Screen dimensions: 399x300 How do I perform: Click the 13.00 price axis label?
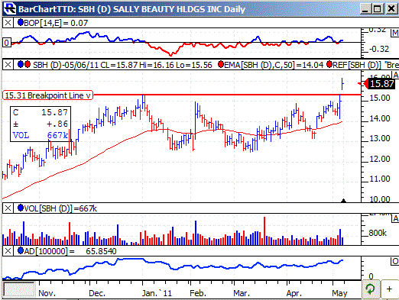click(x=380, y=138)
